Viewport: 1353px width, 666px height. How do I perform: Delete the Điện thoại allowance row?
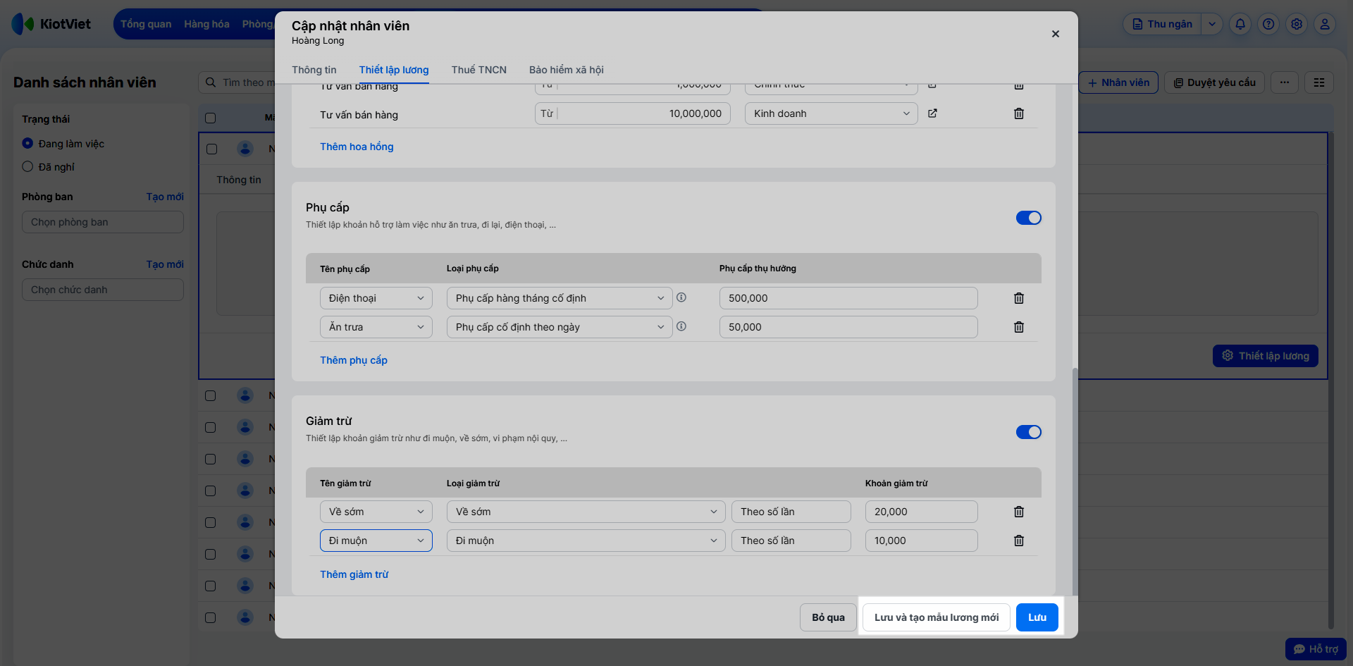1018,298
